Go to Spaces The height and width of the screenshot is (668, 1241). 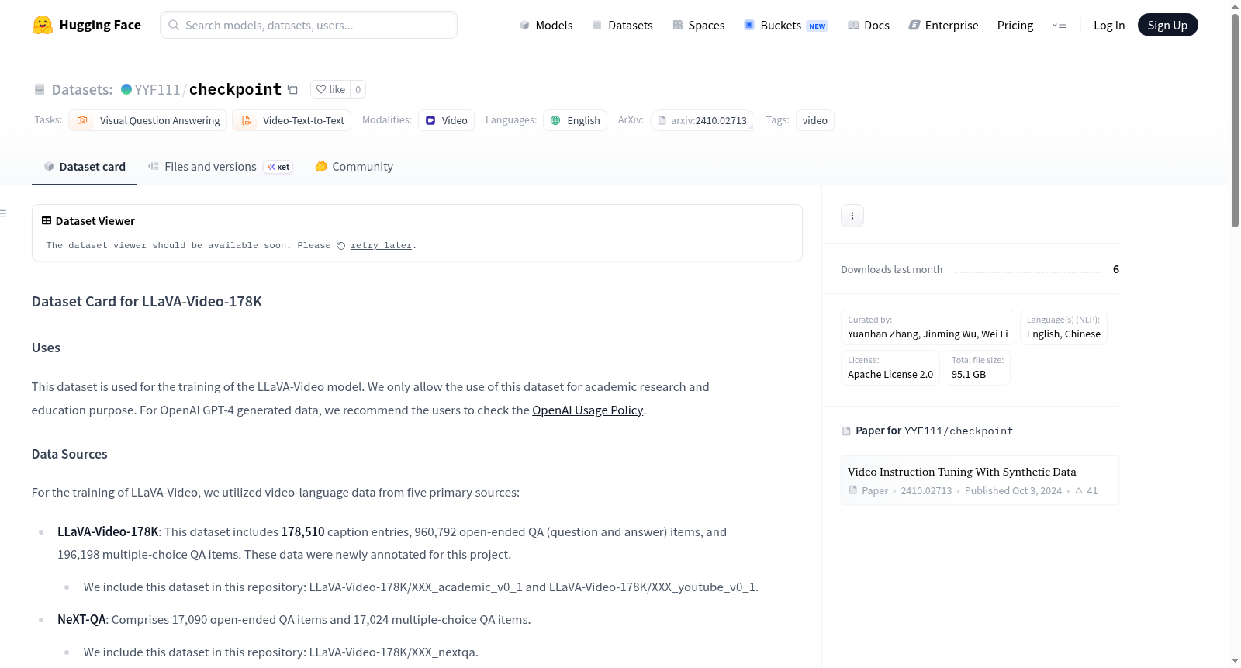[698, 25]
